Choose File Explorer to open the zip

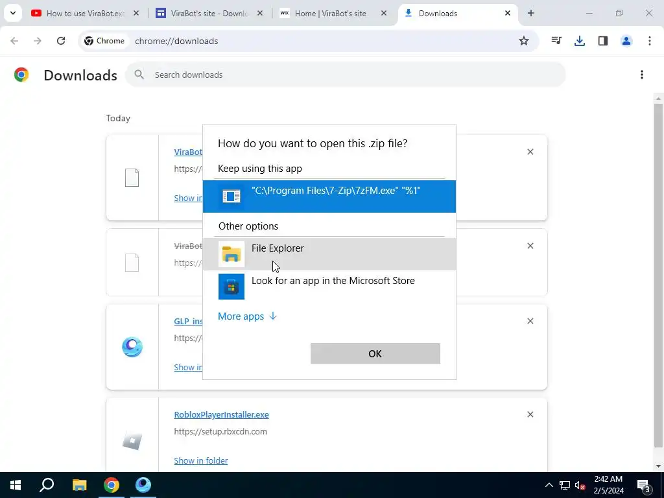[x=329, y=254]
